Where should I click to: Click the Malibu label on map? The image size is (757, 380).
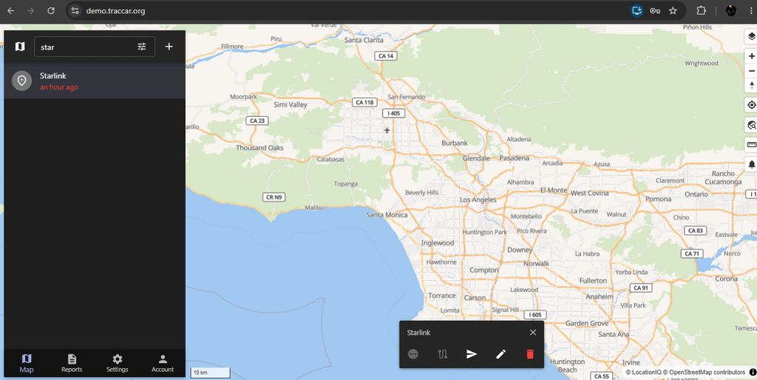313,208
